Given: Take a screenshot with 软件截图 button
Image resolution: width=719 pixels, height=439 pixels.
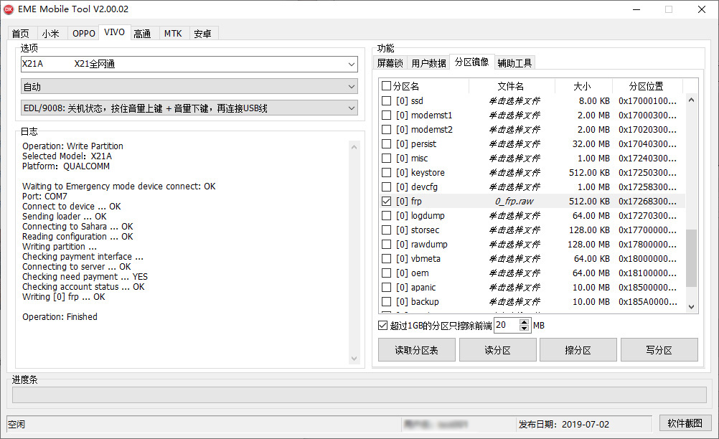Looking at the screenshot, I should (685, 423).
